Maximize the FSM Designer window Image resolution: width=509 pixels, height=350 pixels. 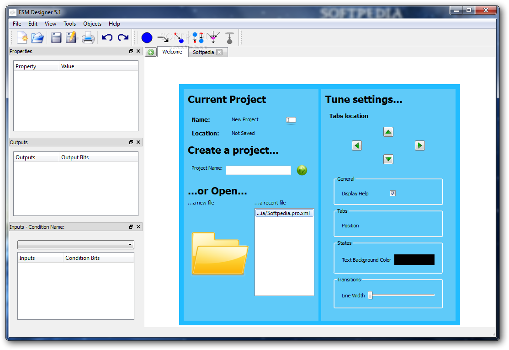coord(469,11)
